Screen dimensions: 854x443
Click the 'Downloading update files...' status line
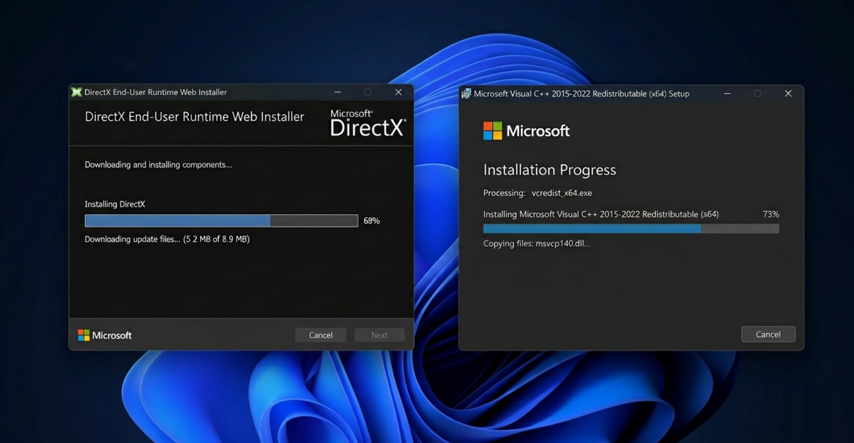[x=167, y=239]
